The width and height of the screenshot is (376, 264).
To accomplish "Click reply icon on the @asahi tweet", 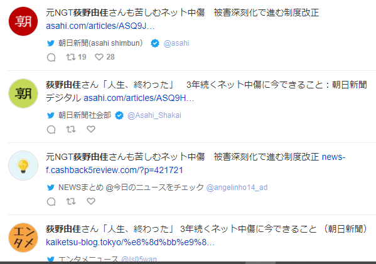I will pos(51,57).
